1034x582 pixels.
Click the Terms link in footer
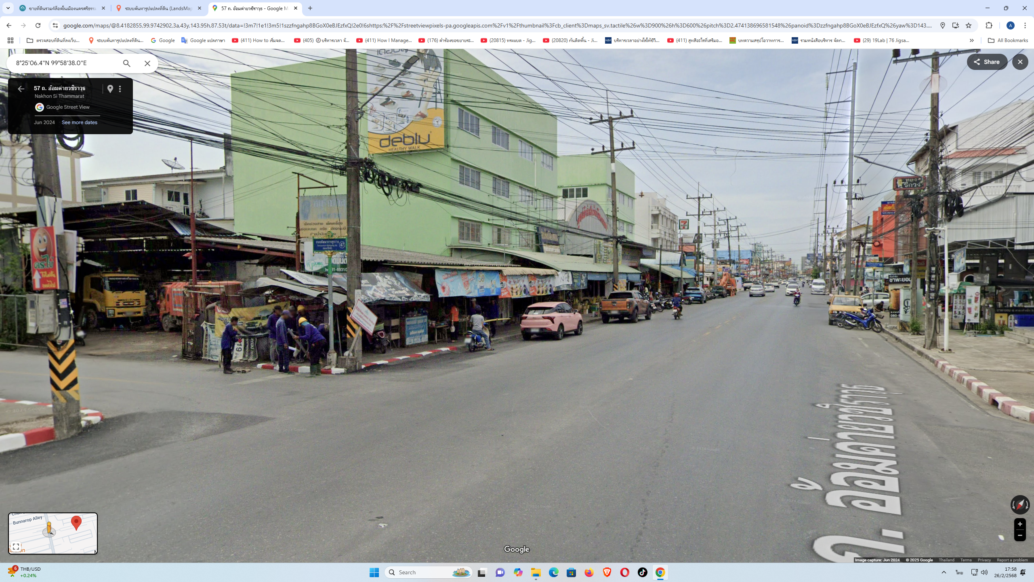pyautogui.click(x=966, y=560)
